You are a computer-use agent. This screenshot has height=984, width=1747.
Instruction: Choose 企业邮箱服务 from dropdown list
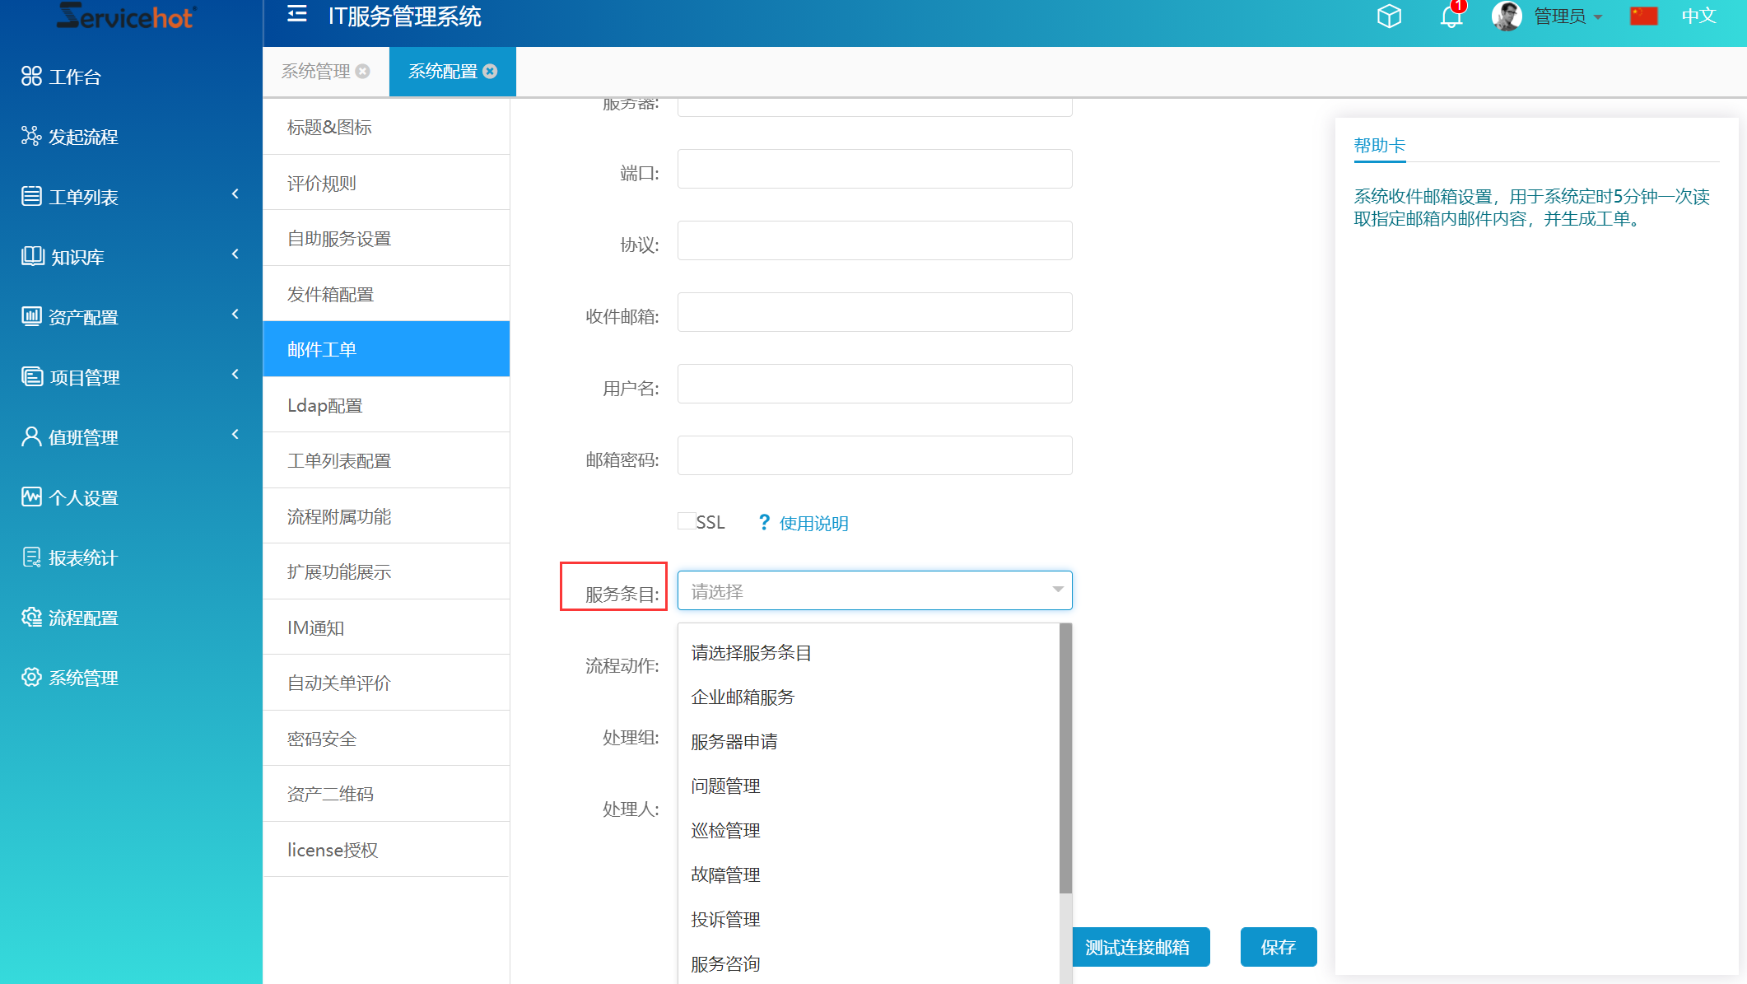click(743, 697)
